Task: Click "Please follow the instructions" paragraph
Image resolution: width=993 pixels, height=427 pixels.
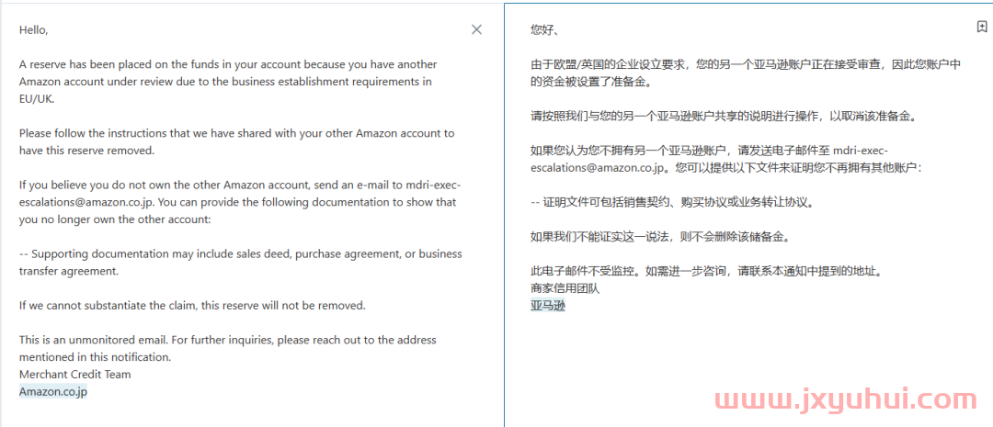Action: pyautogui.click(x=237, y=141)
